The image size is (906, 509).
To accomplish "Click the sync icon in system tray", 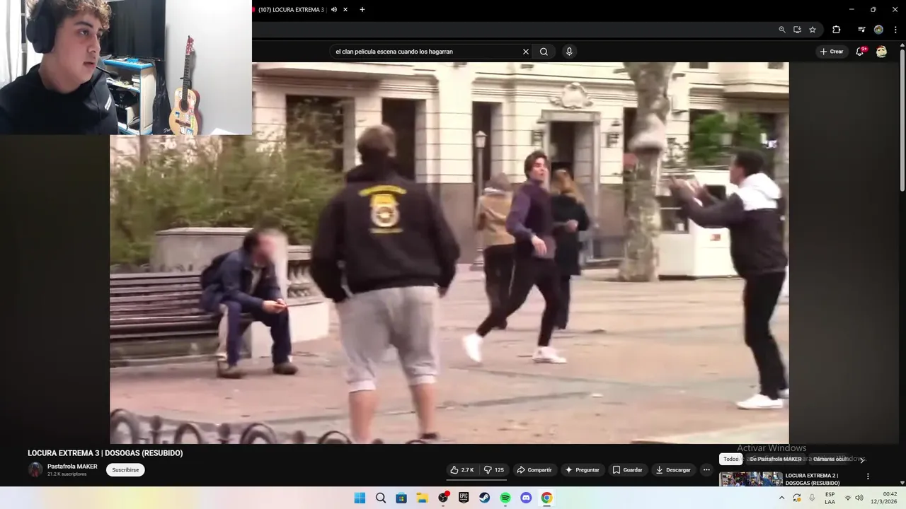I will pos(796,498).
